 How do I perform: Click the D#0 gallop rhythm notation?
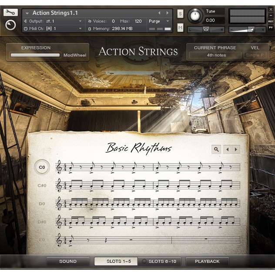point(148,222)
